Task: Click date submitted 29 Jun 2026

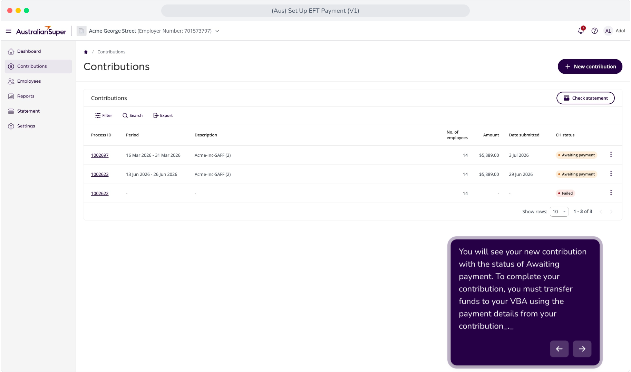Action: tap(521, 175)
